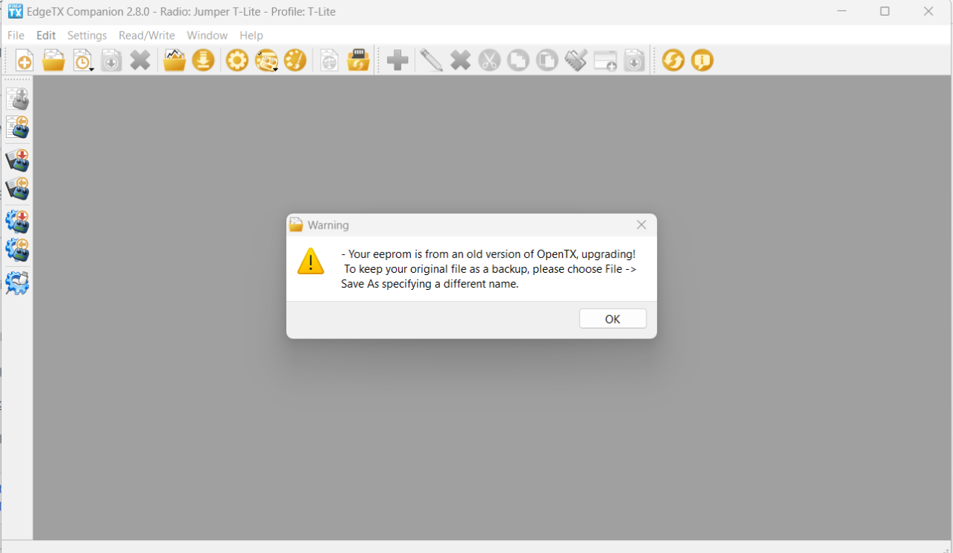The height and width of the screenshot is (553, 953).
Task: Click the Check for updates refresh icon
Action: pyautogui.click(x=673, y=60)
